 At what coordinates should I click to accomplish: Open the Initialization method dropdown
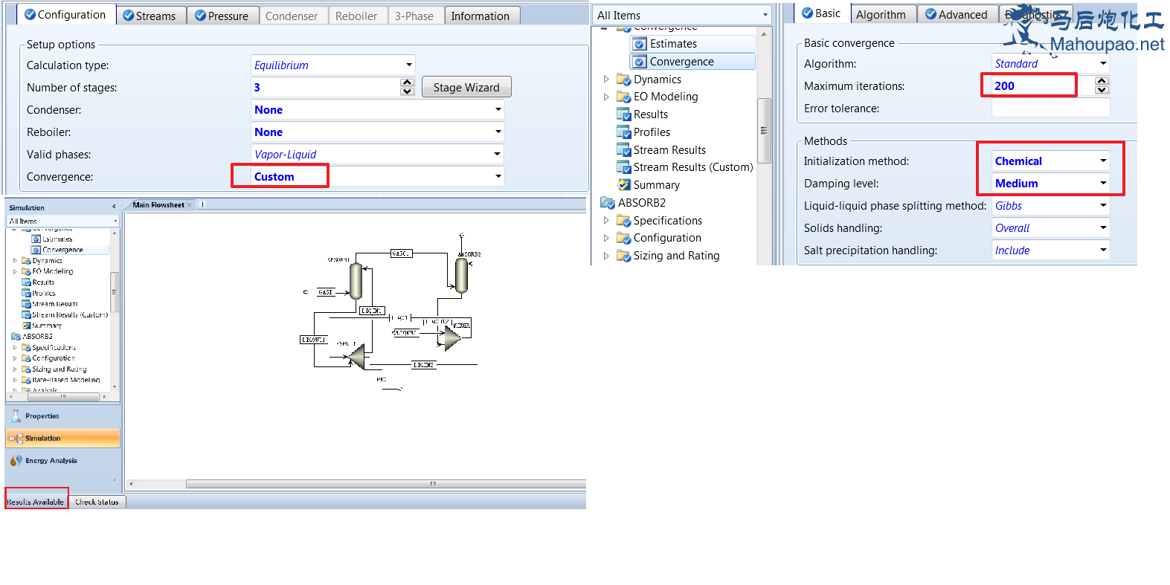(x=1103, y=161)
